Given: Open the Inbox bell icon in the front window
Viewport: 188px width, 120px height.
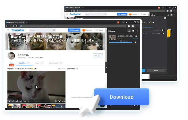Looking at the screenshot, I should (x=97, y=30).
